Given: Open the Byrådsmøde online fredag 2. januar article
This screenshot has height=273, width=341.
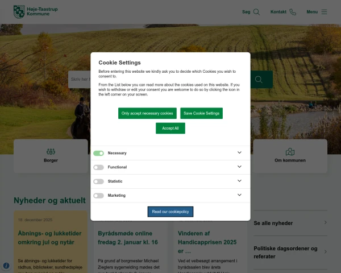Looking at the screenshot, I should coord(128,238).
